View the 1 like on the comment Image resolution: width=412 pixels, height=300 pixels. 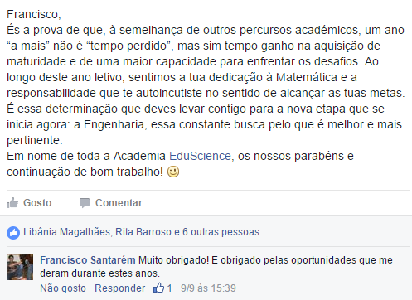169,288
